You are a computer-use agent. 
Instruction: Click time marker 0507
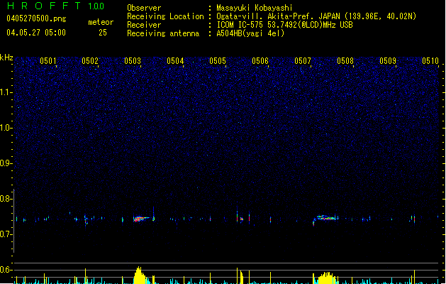[303, 61]
